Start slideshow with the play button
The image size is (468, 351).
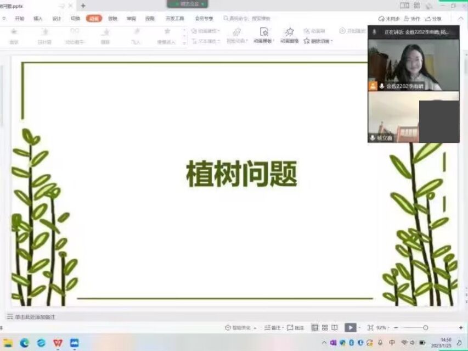pyautogui.click(x=349, y=327)
